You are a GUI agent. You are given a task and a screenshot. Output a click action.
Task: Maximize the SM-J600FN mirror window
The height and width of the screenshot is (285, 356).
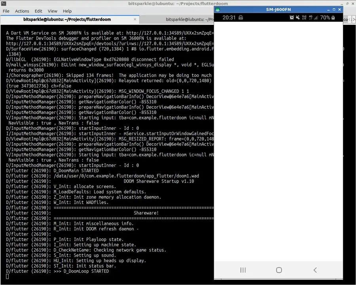click(334, 9)
